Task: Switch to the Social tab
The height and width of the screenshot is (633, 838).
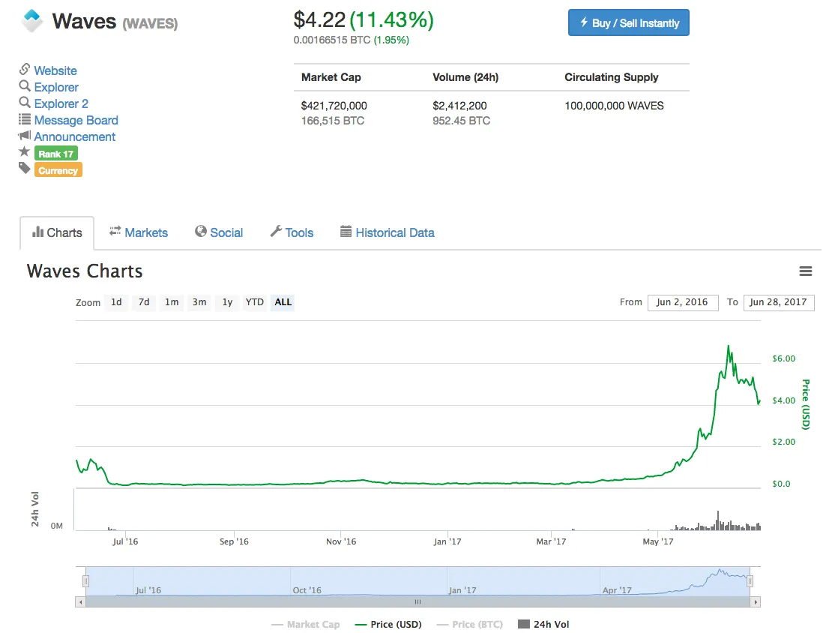Action: point(219,232)
